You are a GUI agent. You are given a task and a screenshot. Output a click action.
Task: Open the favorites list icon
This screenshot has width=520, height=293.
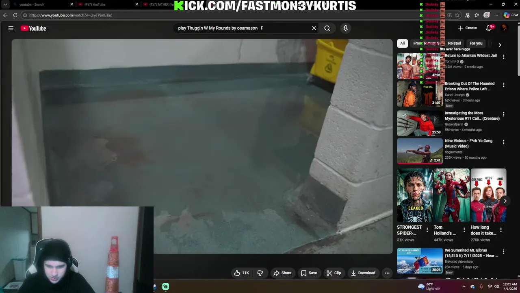pos(477,15)
